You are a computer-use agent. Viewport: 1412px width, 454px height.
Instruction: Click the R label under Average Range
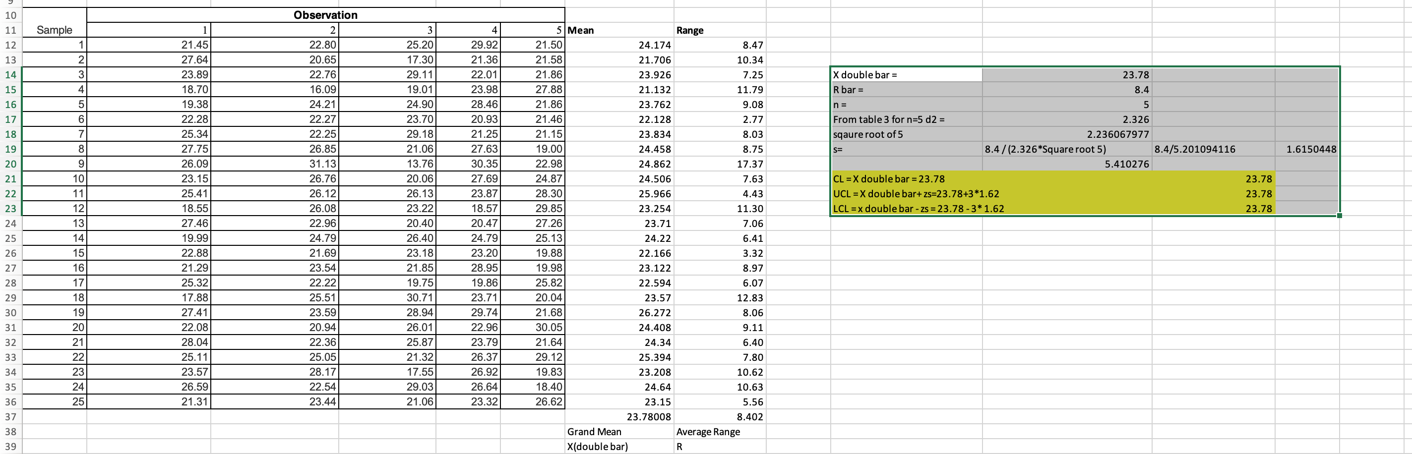(720, 447)
